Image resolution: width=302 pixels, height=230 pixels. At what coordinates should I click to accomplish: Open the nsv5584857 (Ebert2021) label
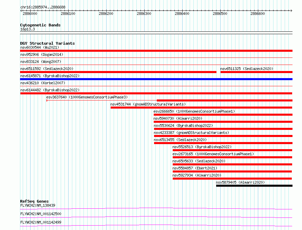coord(195,168)
